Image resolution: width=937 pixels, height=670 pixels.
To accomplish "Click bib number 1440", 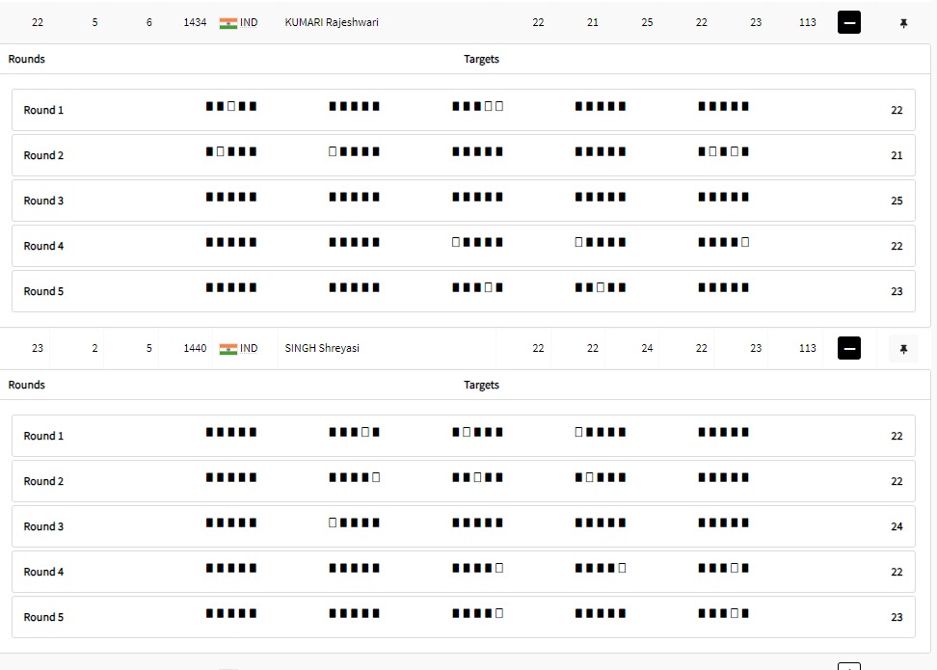I will tap(195, 348).
